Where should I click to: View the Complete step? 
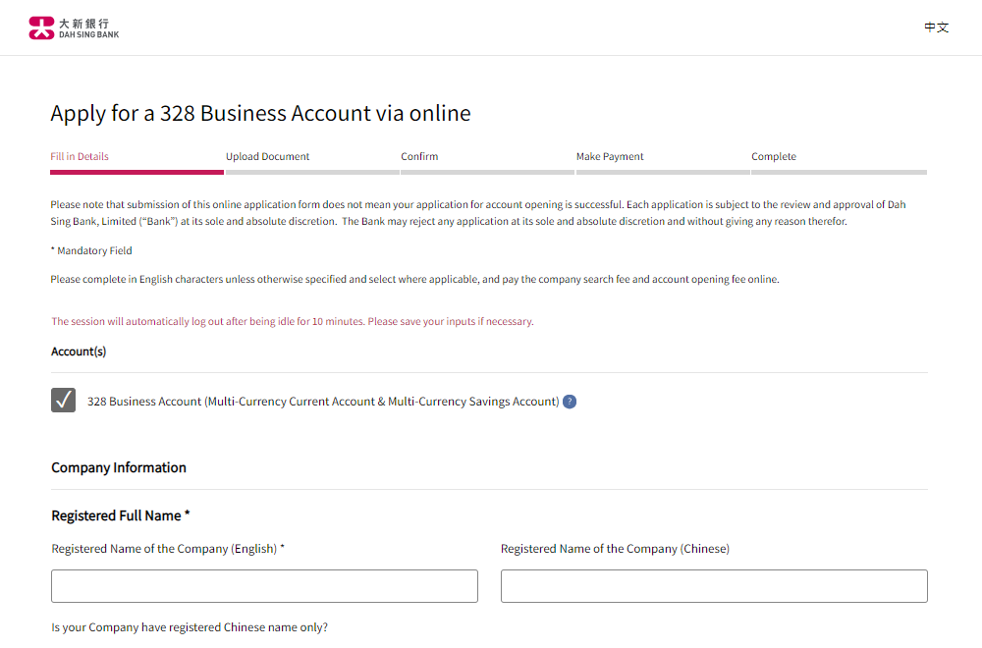click(x=774, y=156)
